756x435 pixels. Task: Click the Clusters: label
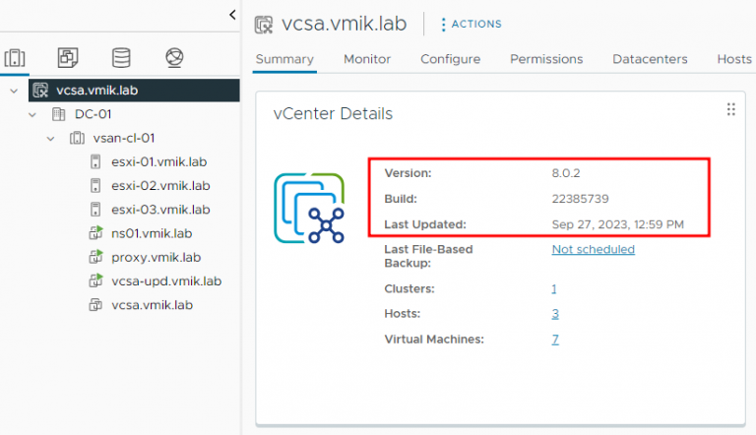coord(409,289)
